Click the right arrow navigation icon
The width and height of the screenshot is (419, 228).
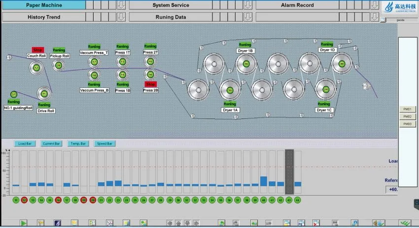click(x=196, y=223)
